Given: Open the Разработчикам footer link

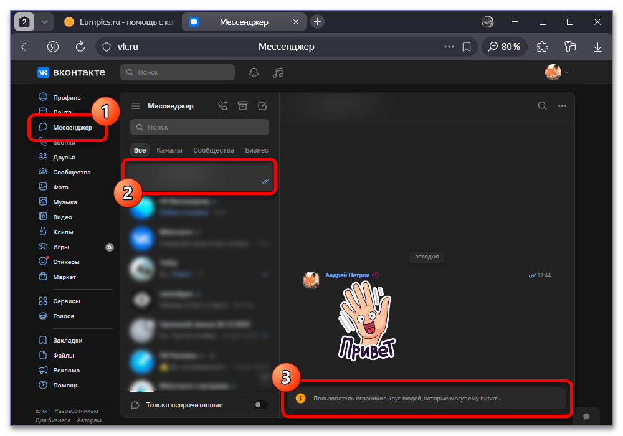Looking at the screenshot, I should (x=76, y=411).
